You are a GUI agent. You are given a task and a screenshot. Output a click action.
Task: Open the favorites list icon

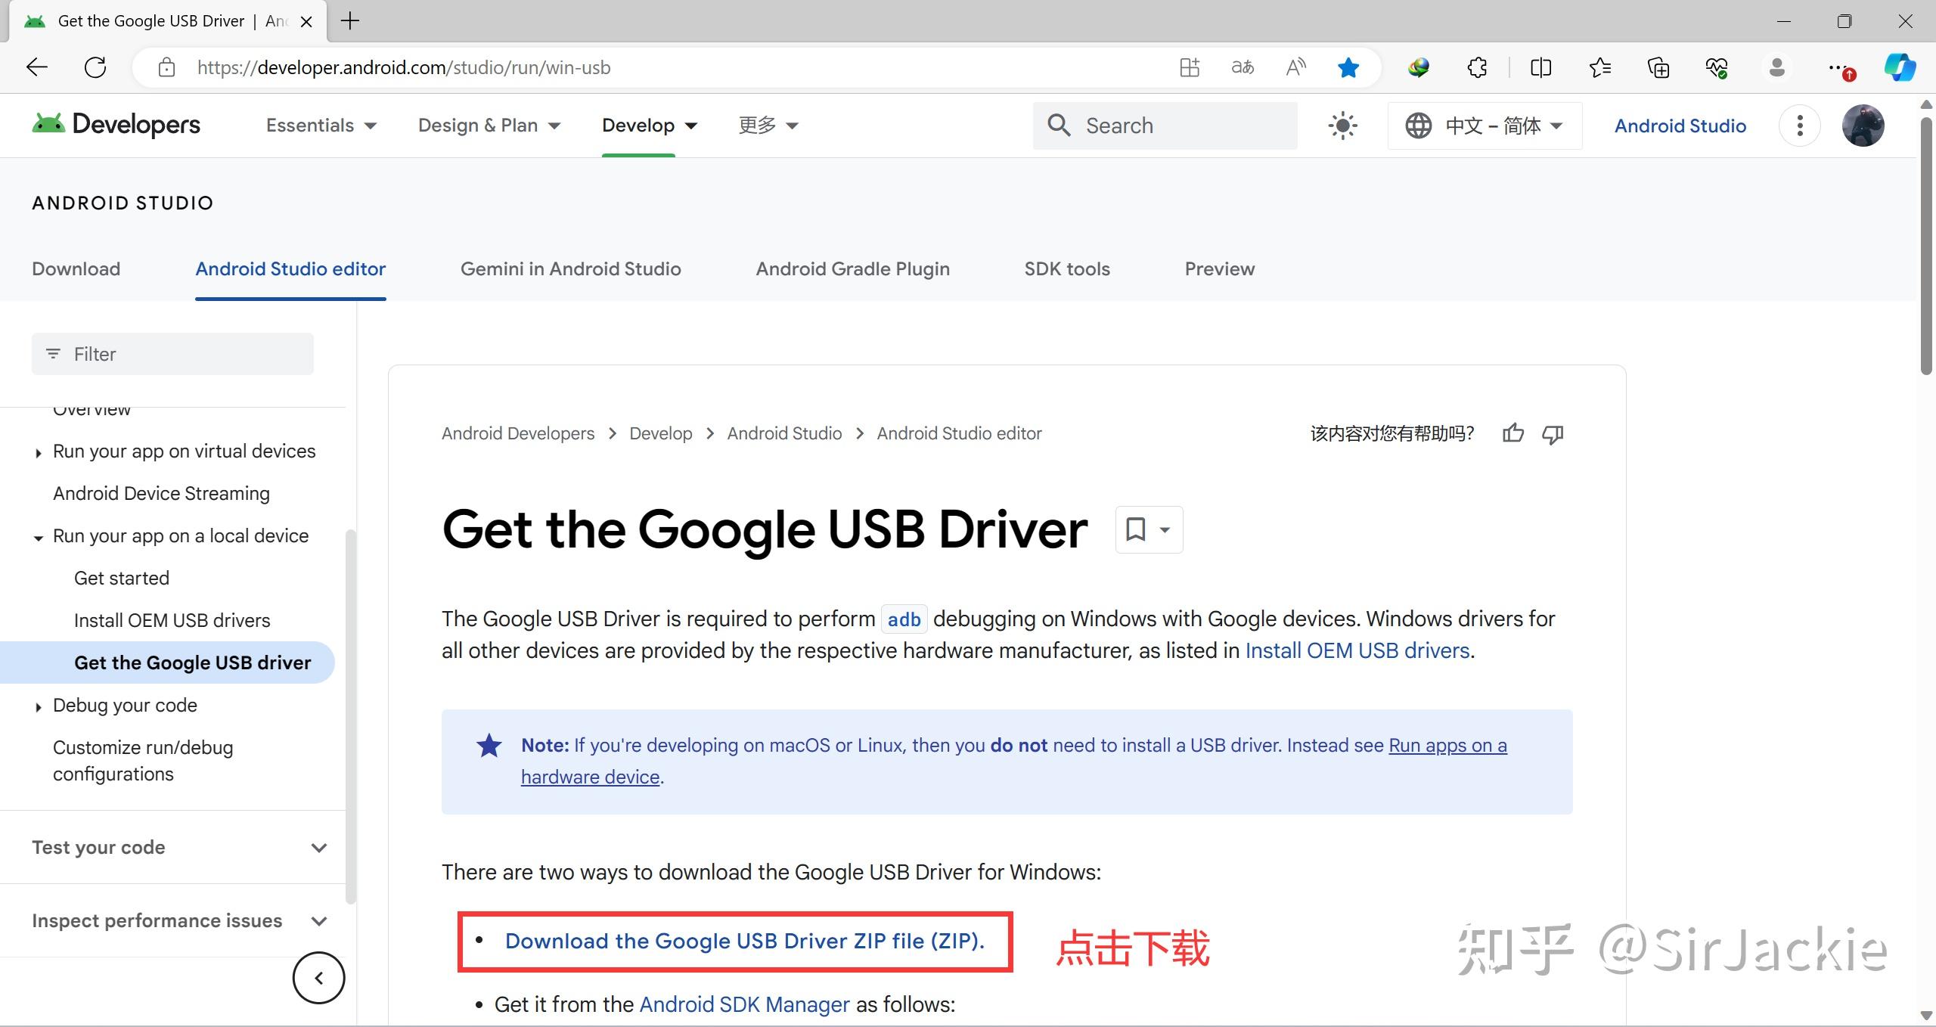pos(1599,67)
